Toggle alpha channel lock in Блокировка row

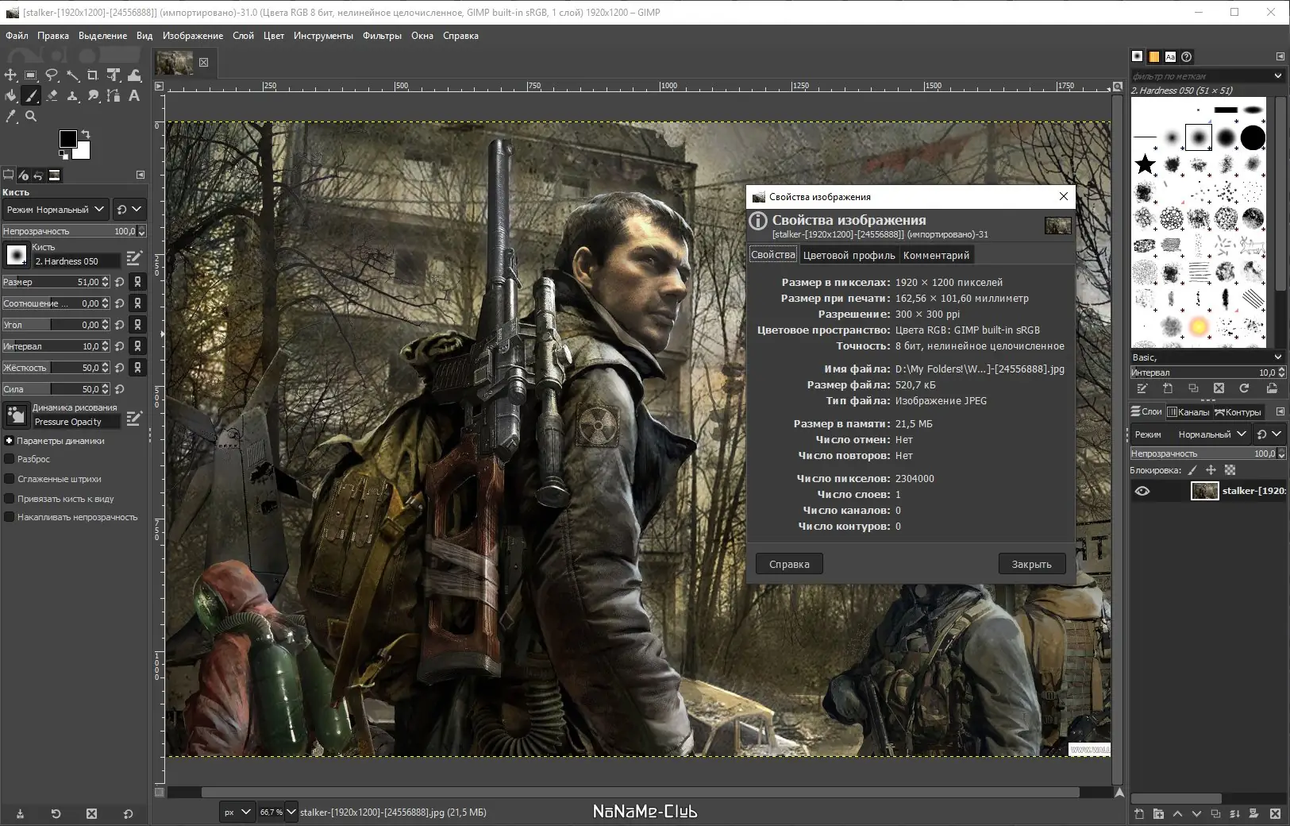tap(1230, 470)
